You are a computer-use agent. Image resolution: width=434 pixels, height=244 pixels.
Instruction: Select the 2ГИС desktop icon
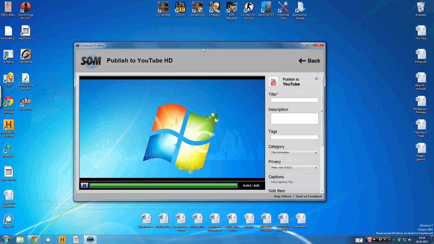[x=8, y=80]
